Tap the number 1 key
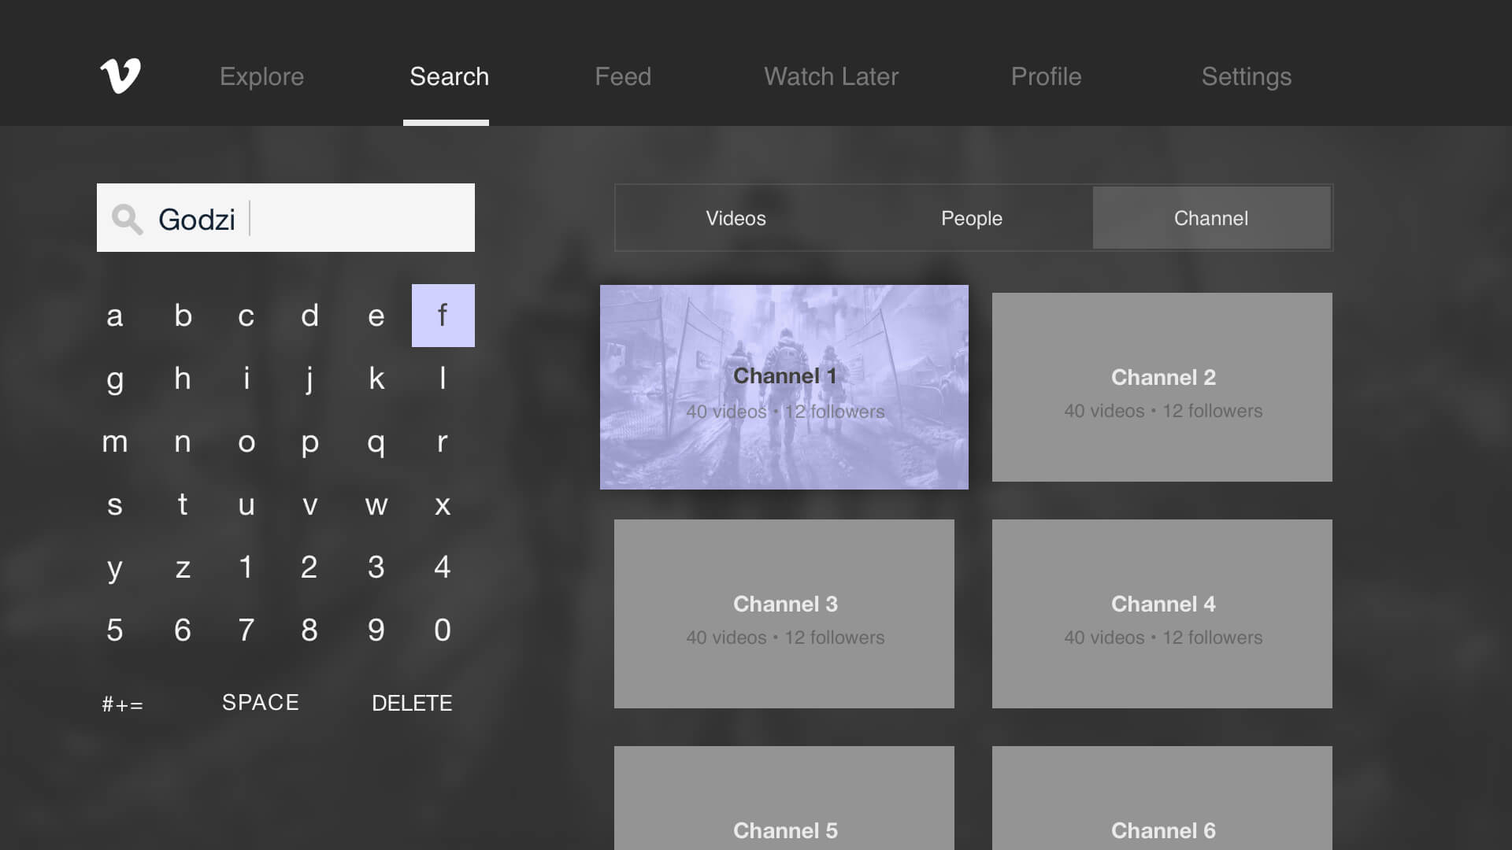The height and width of the screenshot is (850, 1512). (x=246, y=567)
